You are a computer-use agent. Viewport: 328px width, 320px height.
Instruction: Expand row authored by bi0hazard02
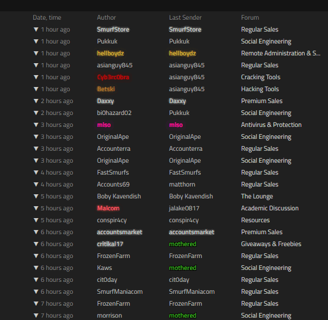point(36,113)
